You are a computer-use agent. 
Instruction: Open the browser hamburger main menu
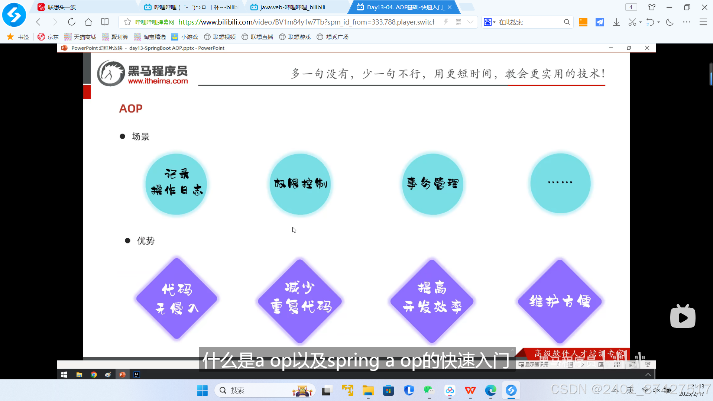click(x=703, y=22)
